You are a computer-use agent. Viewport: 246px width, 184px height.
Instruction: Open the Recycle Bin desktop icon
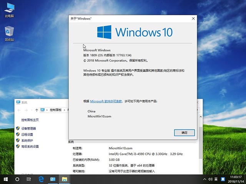[9, 34]
